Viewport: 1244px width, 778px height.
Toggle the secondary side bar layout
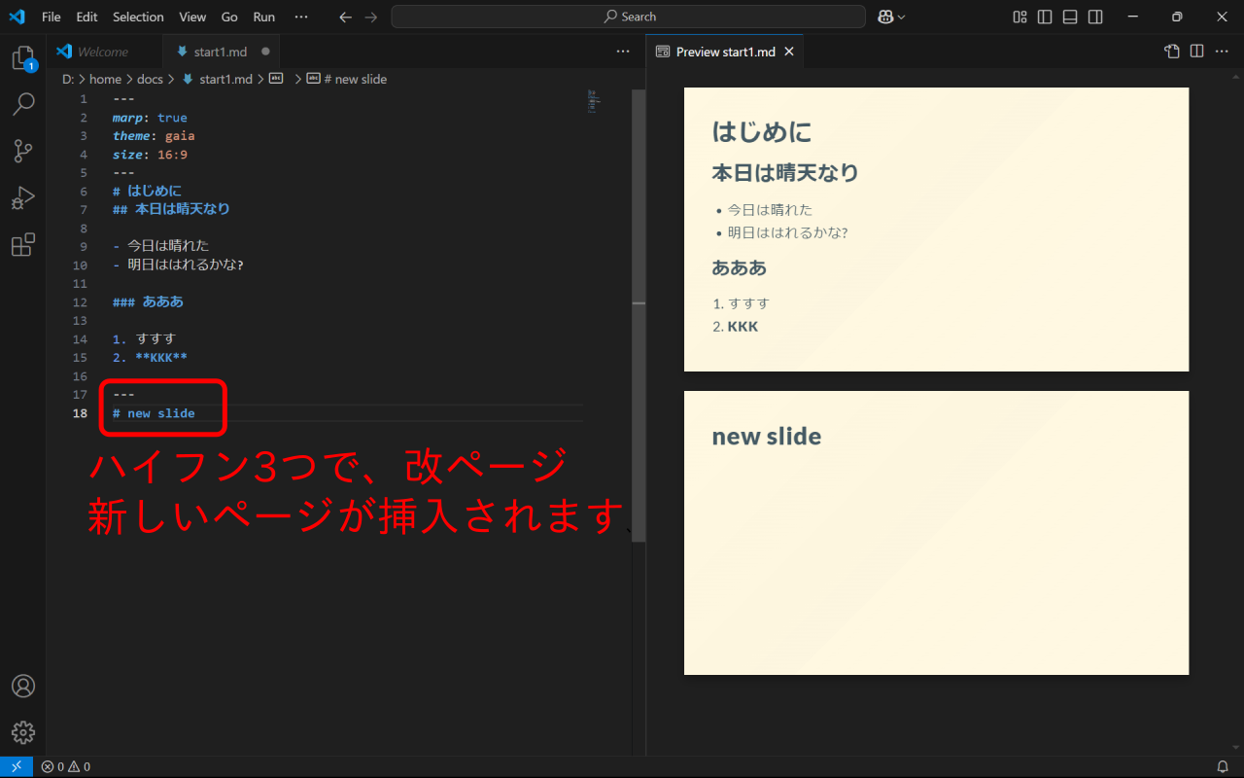point(1095,17)
